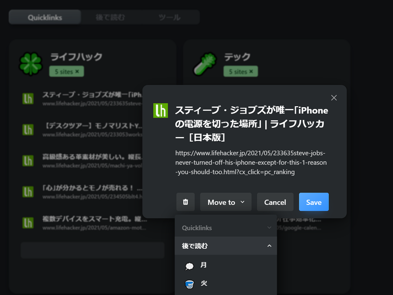The height and width of the screenshot is (295, 393).
Task: Click the leek icon of テック group
Action: tap(205, 64)
